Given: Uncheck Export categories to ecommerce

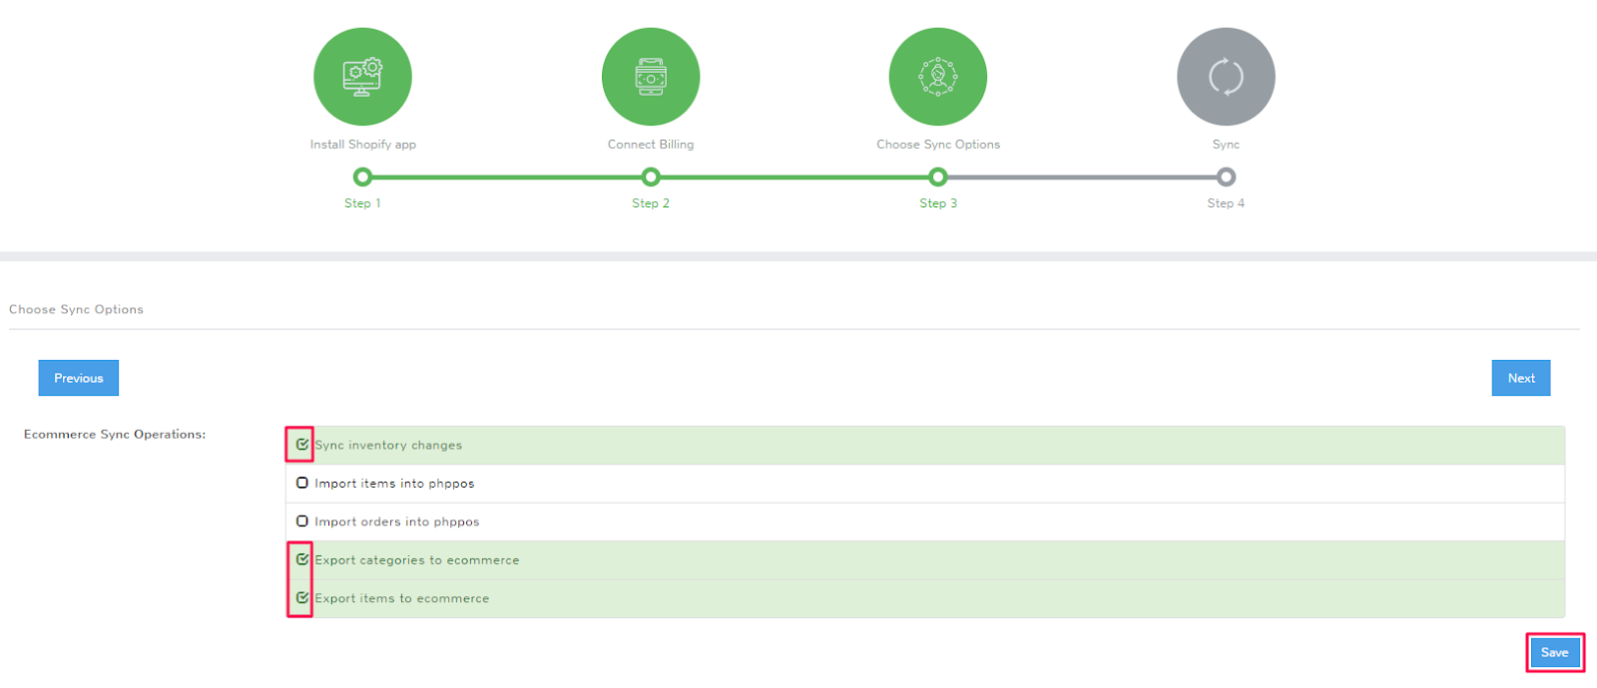Looking at the screenshot, I should tap(301, 559).
